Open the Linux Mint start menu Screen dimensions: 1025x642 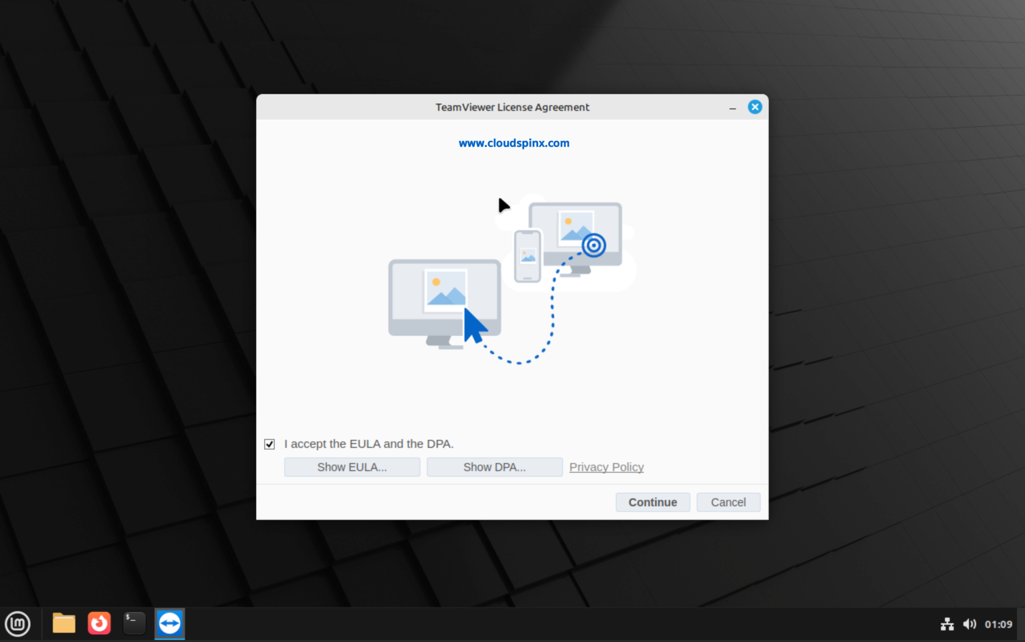[18, 623]
